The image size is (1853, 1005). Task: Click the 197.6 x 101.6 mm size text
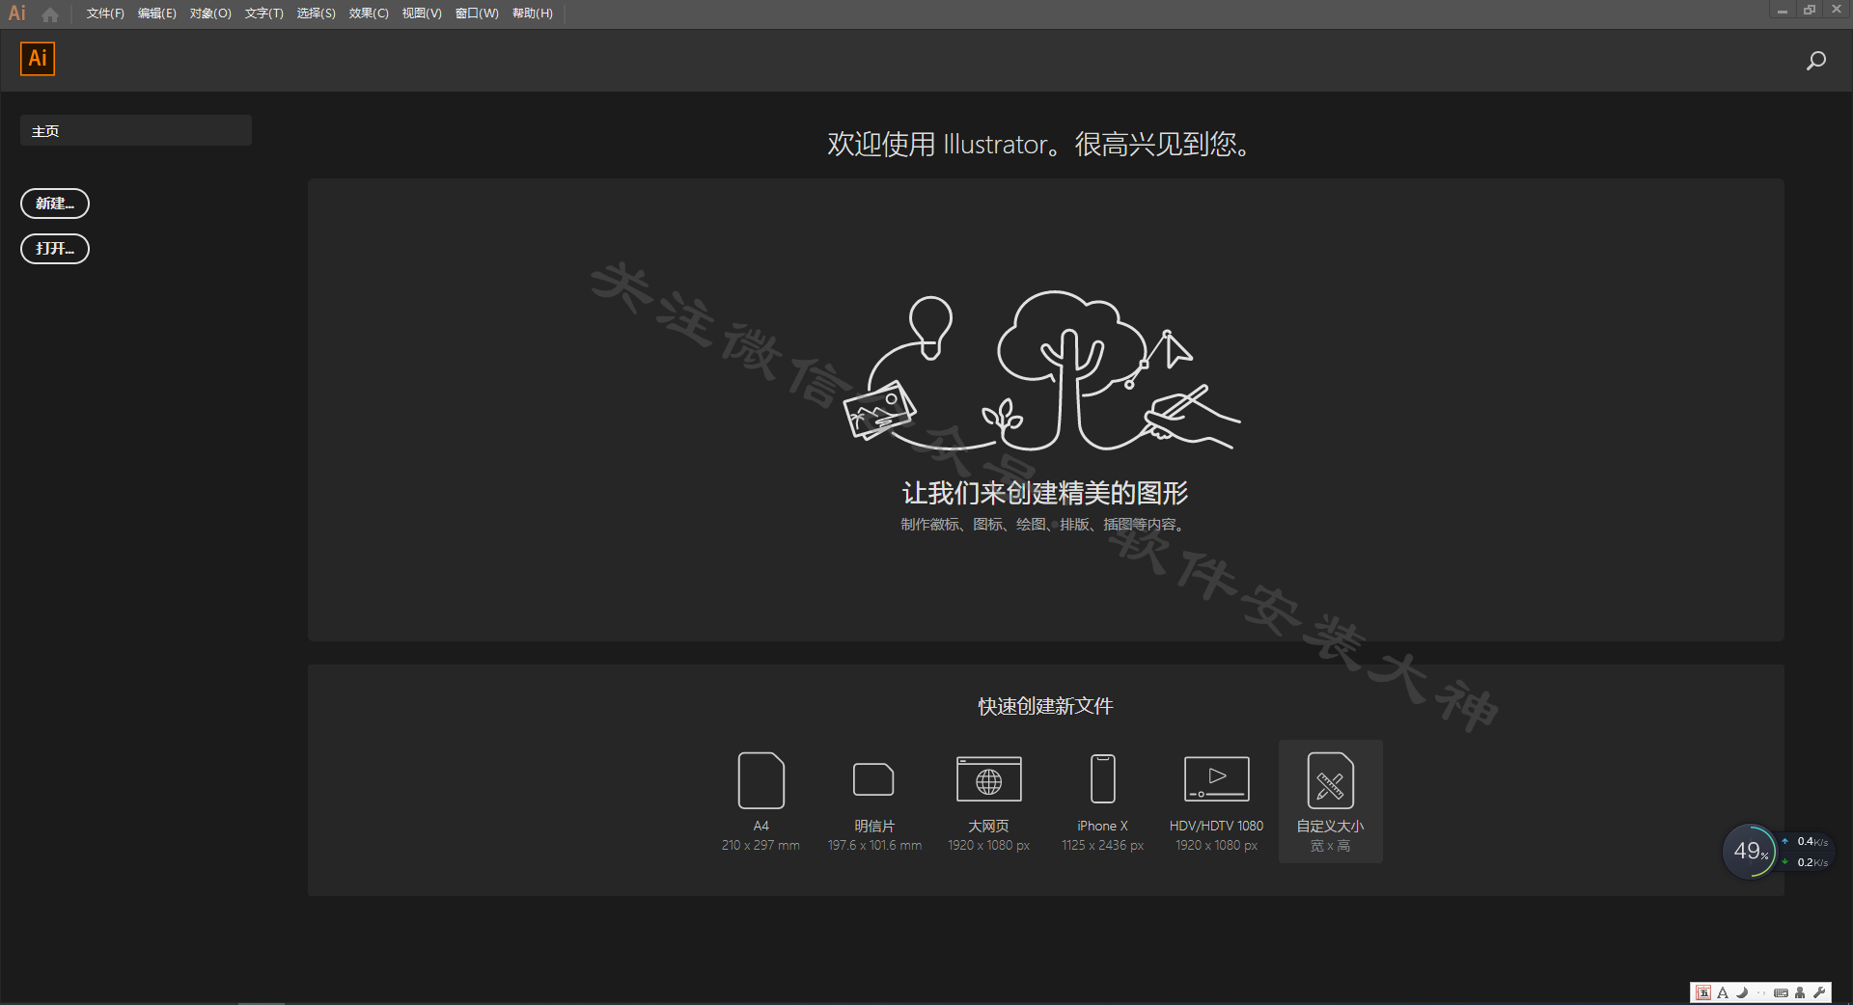coord(874,846)
